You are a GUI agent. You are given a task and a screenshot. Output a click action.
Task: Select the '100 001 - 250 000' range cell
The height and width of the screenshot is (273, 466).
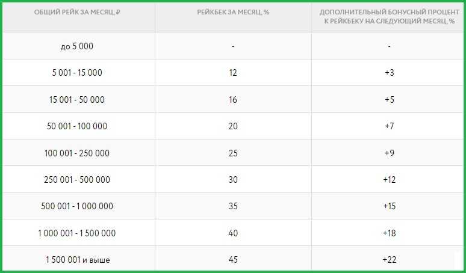click(77, 153)
